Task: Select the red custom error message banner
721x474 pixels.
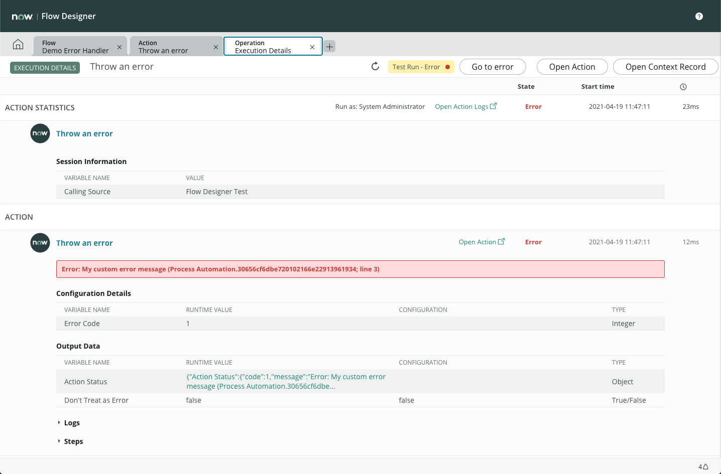Action: [360, 269]
